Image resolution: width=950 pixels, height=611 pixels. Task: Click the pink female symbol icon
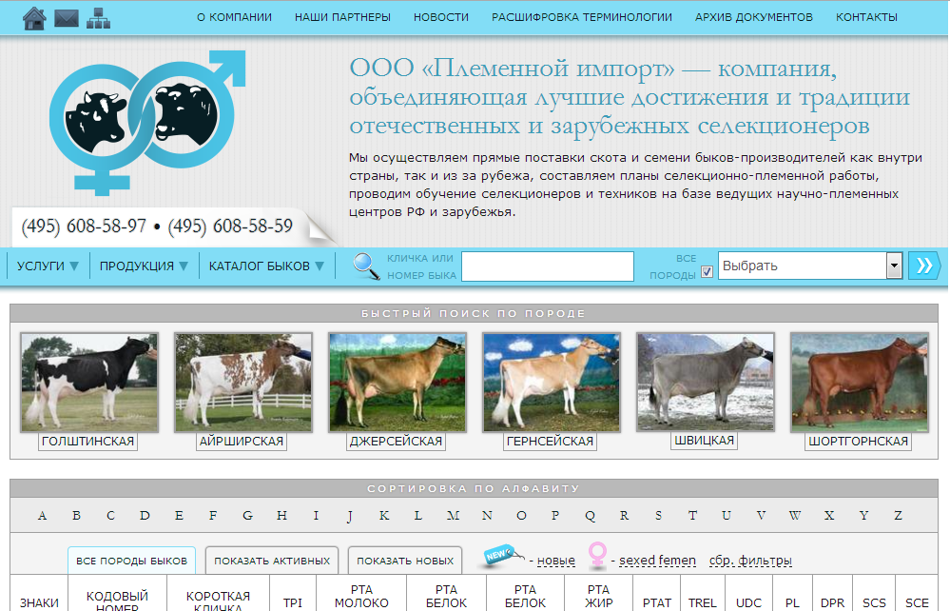[x=597, y=554]
